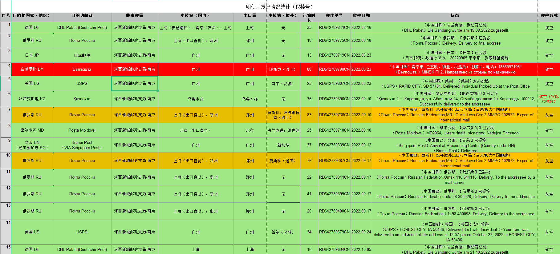Select the date cell 2022.10.05

click(x=361, y=250)
